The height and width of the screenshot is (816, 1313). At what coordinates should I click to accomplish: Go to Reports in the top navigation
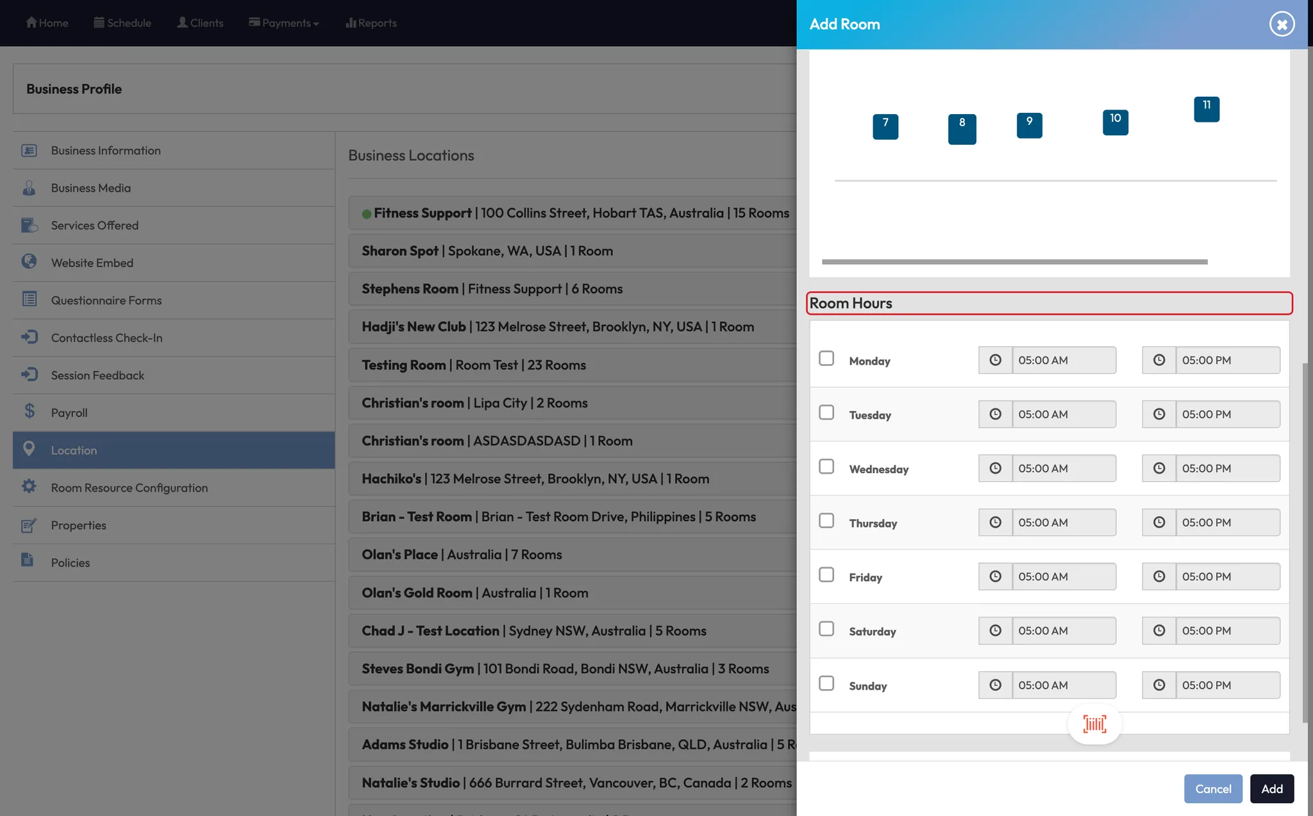371,23
